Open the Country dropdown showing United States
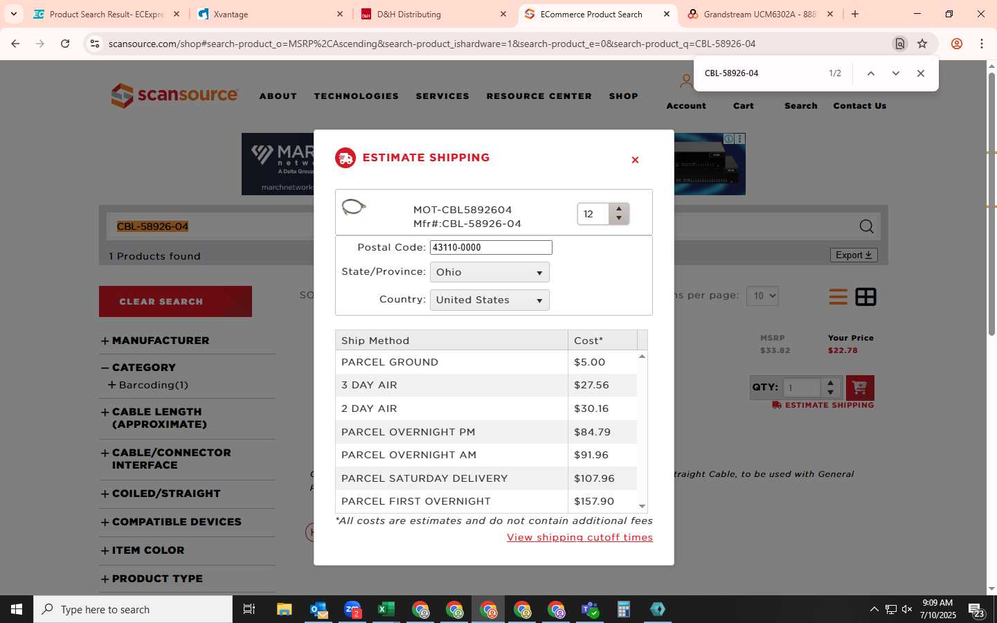This screenshot has width=997, height=623. point(489,300)
